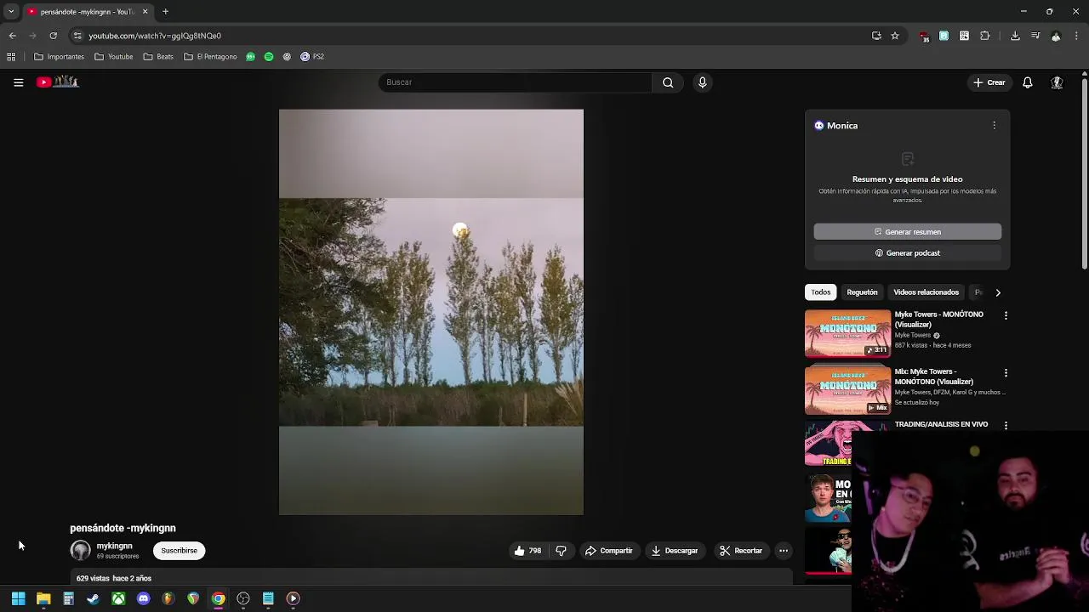The height and width of the screenshot is (612, 1089).
Task: Select the Videos relacionados filter chip
Action: click(926, 292)
